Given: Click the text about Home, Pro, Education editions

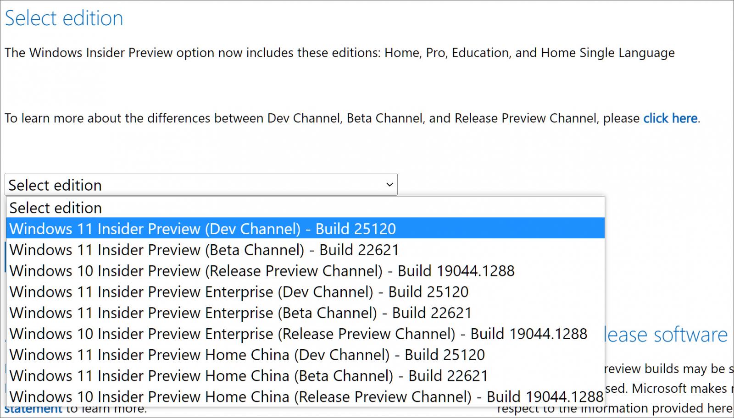Looking at the screenshot, I should (339, 53).
